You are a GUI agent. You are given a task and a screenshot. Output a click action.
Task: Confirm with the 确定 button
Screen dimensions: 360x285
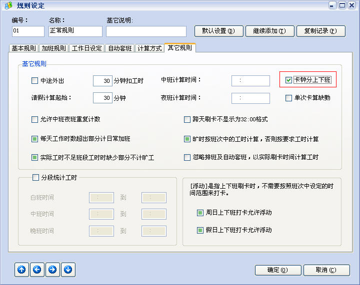tap(278, 270)
